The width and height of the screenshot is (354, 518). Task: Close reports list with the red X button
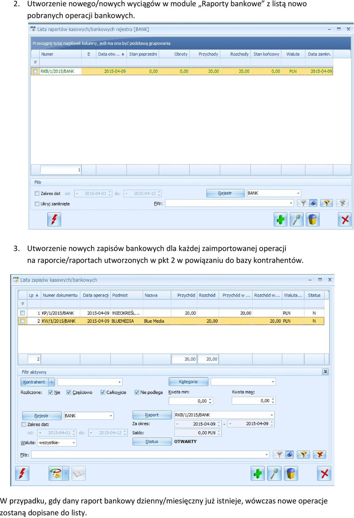[x=345, y=219]
